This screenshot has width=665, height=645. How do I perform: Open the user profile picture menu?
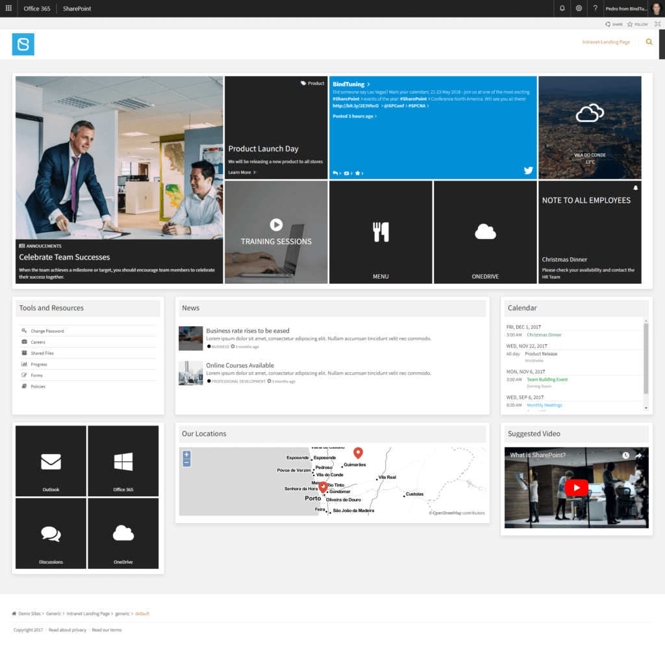pyautogui.click(x=656, y=8)
